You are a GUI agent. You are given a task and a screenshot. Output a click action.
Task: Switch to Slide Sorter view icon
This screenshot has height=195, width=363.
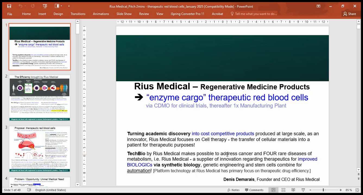click(x=283, y=190)
